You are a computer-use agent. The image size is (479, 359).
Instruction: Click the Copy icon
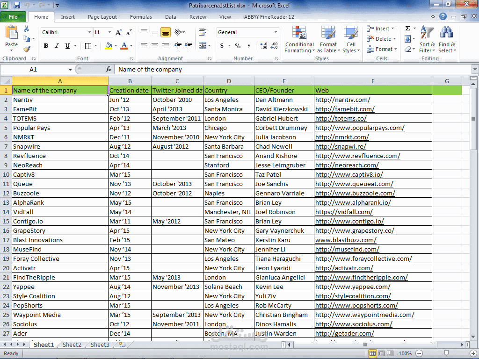coord(27,39)
